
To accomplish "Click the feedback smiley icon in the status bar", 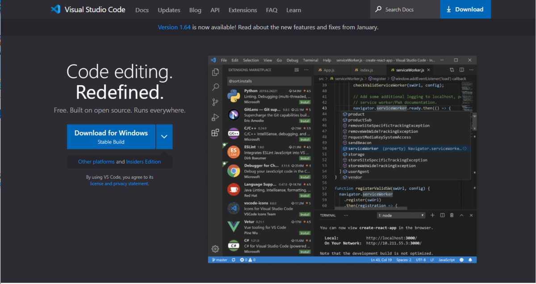I will 461,259.
